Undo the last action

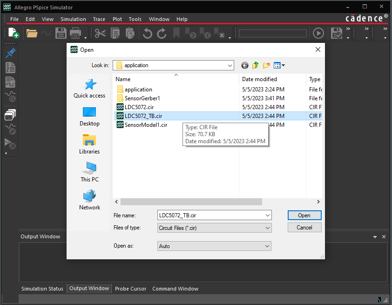147,33
